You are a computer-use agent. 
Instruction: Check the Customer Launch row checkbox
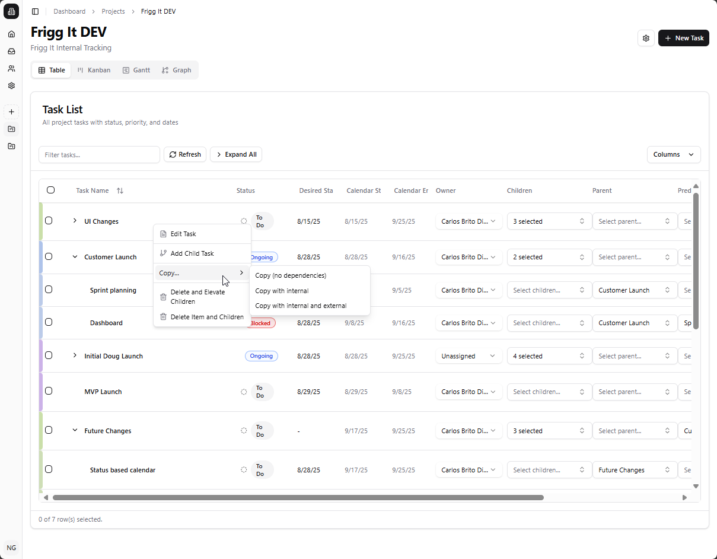(49, 256)
